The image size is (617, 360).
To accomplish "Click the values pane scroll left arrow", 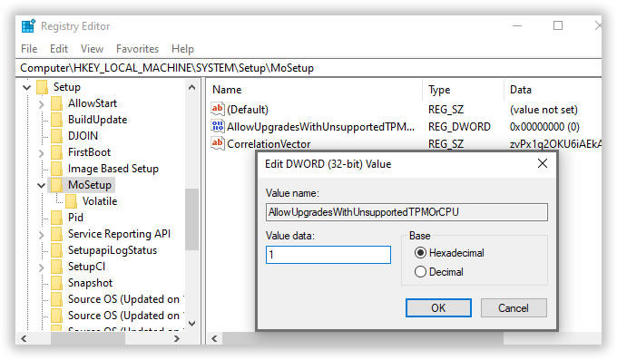I will 214,338.
